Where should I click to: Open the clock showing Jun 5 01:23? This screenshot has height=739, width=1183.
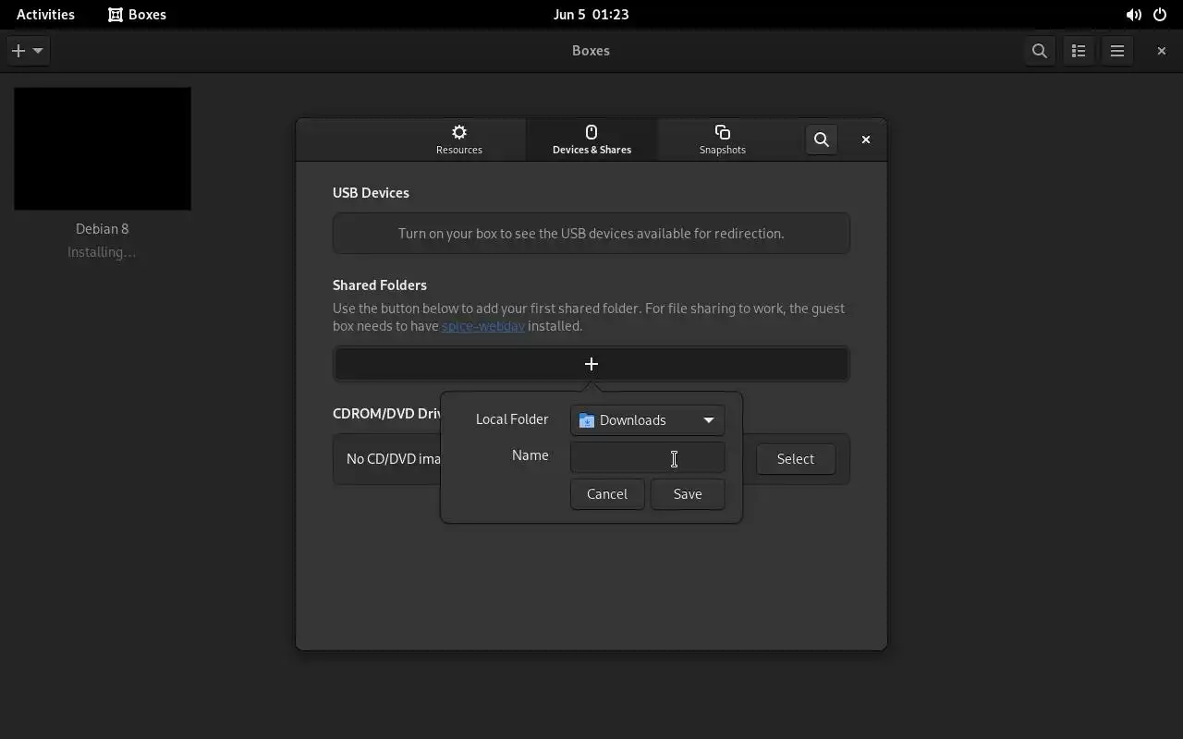pos(591,15)
